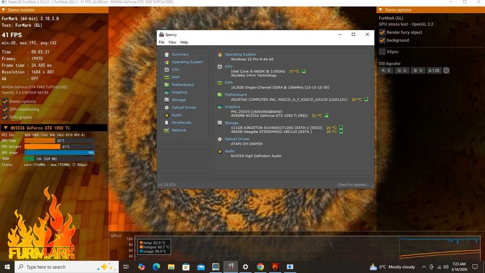Click the Audio sidebar icon

(167, 115)
